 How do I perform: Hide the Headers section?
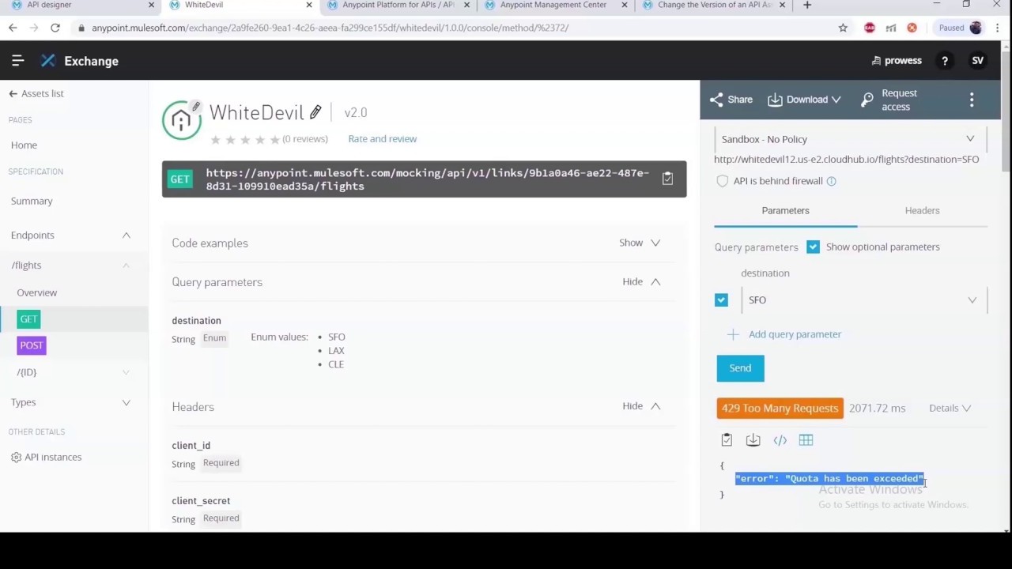coord(641,406)
